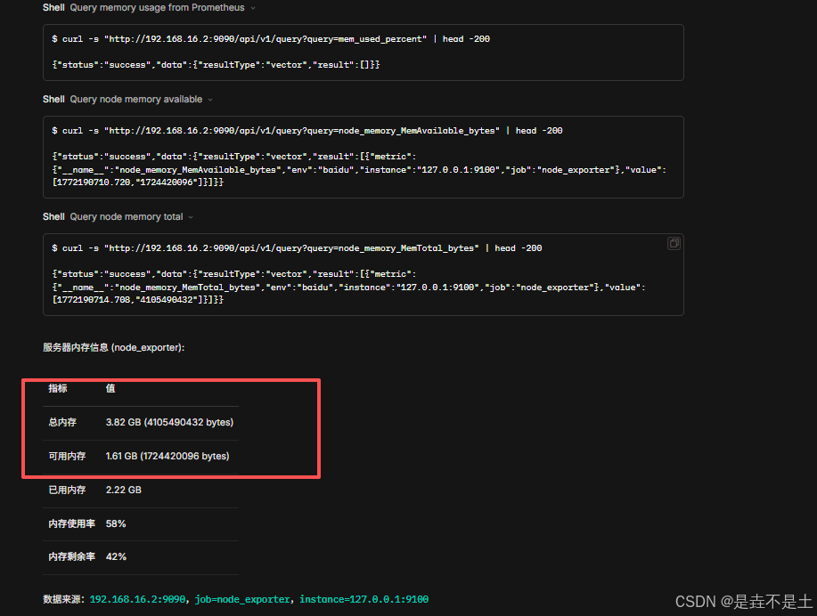Click the '内存剩余率' row label
Viewport: 817px width, 616px height.
click(x=72, y=556)
